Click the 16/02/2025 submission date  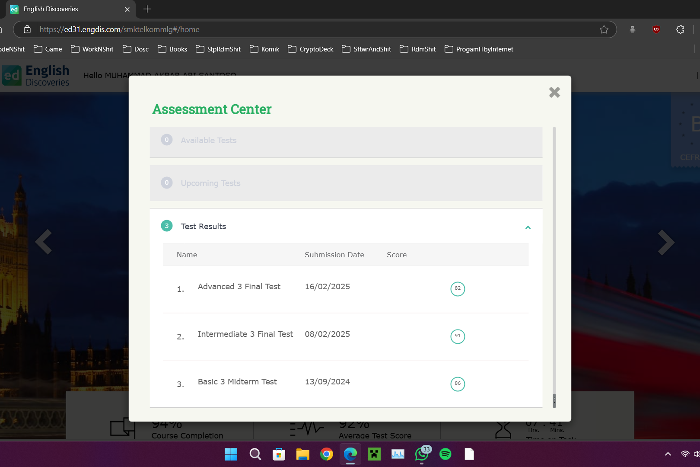pyautogui.click(x=328, y=287)
